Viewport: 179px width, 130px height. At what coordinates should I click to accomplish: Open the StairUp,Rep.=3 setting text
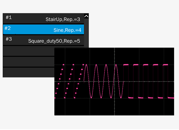63,19
